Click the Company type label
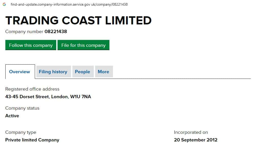260x160 pixels. [x=21, y=132]
